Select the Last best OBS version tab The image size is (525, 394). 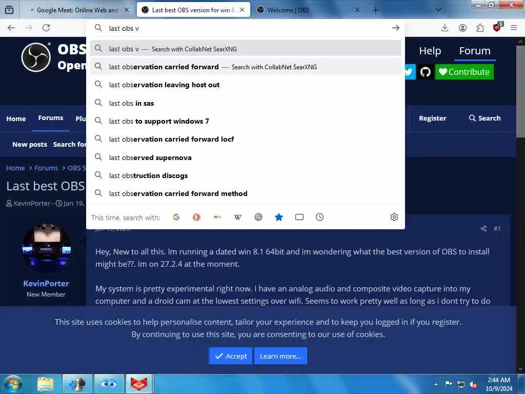click(193, 10)
